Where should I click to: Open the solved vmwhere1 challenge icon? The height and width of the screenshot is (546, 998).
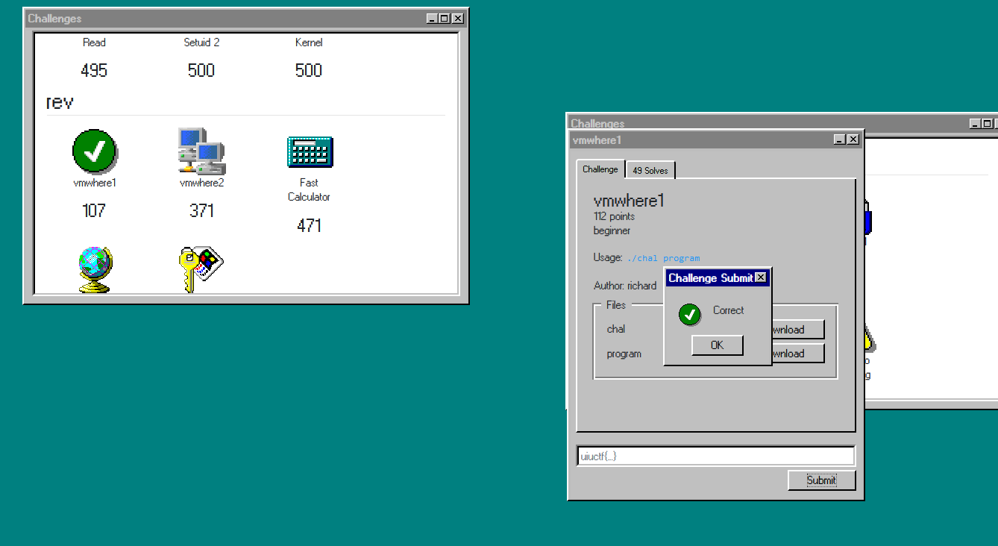coord(94,151)
